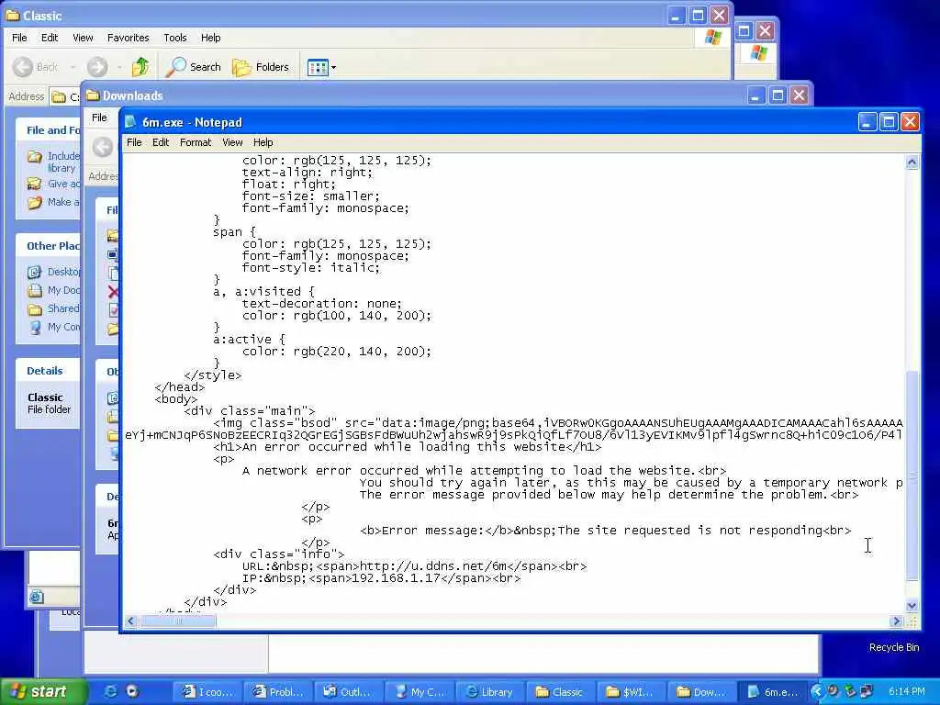The image size is (940, 705).
Task: Open the File menu in Downloads window
Action: click(99, 117)
